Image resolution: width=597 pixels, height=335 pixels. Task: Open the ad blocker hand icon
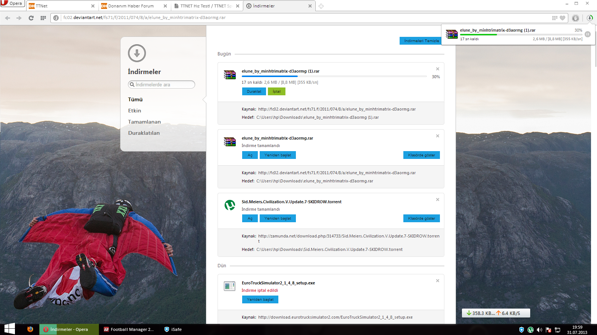point(575,18)
